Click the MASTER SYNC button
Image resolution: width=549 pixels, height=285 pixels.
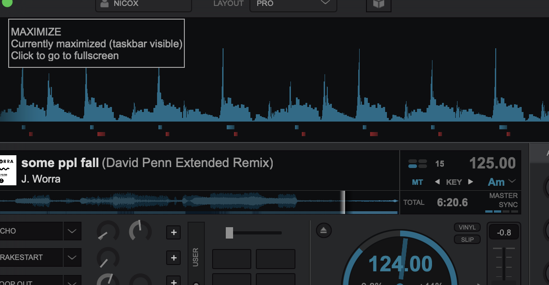click(x=503, y=200)
